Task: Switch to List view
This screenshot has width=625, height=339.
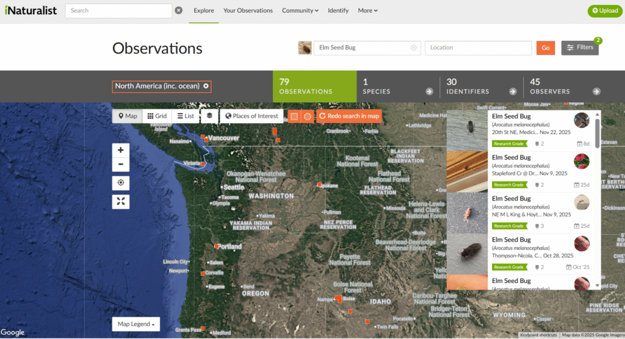Action: [185, 116]
